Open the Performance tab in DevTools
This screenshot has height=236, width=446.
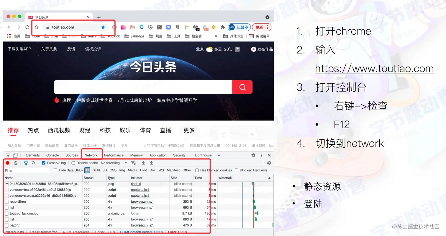(x=114, y=155)
